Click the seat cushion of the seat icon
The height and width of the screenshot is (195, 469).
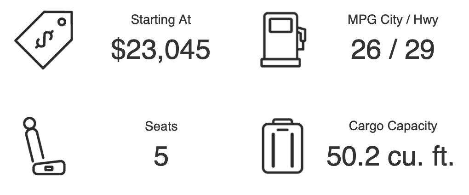[49, 168]
